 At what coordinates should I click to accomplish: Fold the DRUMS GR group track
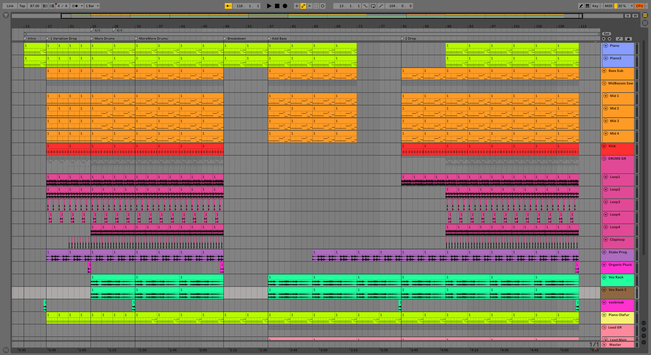pos(604,159)
